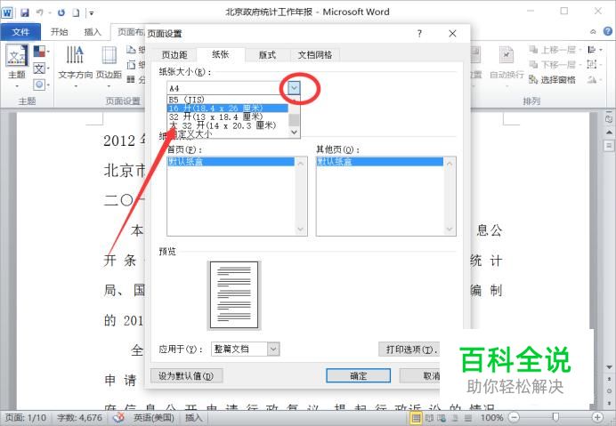Open the Customize Quick Access Toolbar arrow
616x426 pixels.
pos(91,13)
